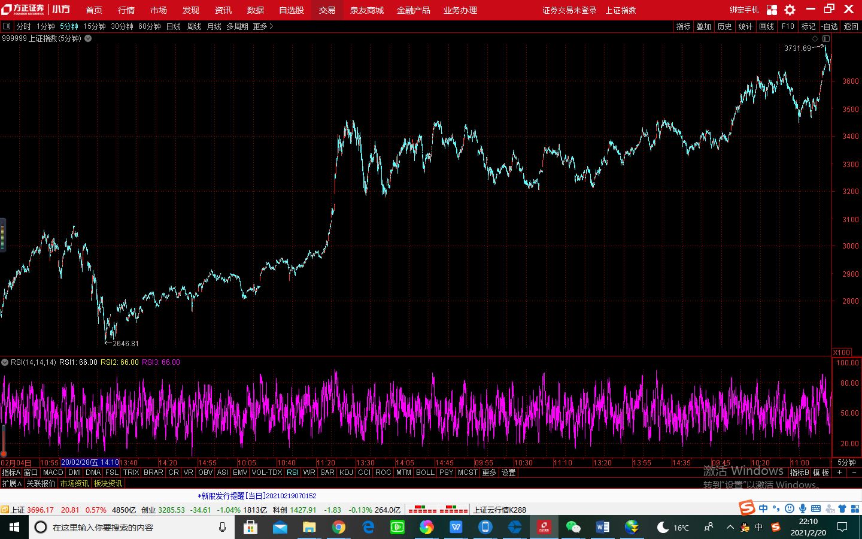Click 统计 toolbar button
Viewport: 862px width, 539px height.
pyautogui.click(x=746, y=26)
